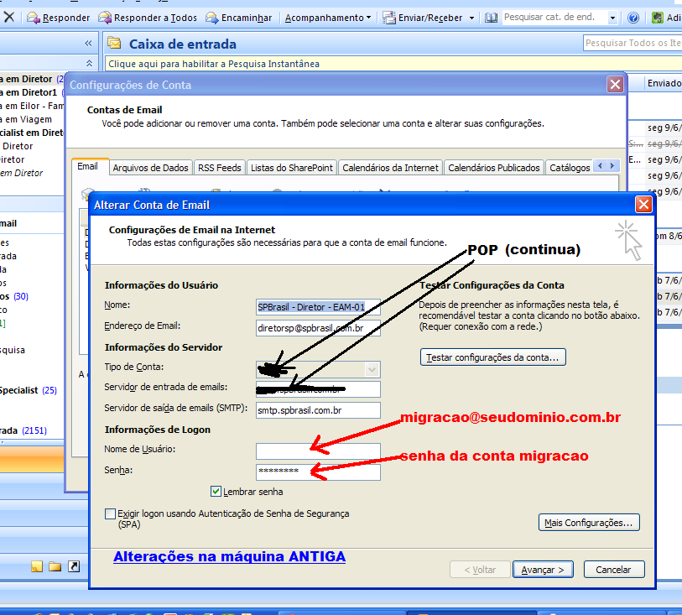The height and width of the screenshot is (615, 682).
Task: Click the blue help question icon
Action: click(633, 18)
